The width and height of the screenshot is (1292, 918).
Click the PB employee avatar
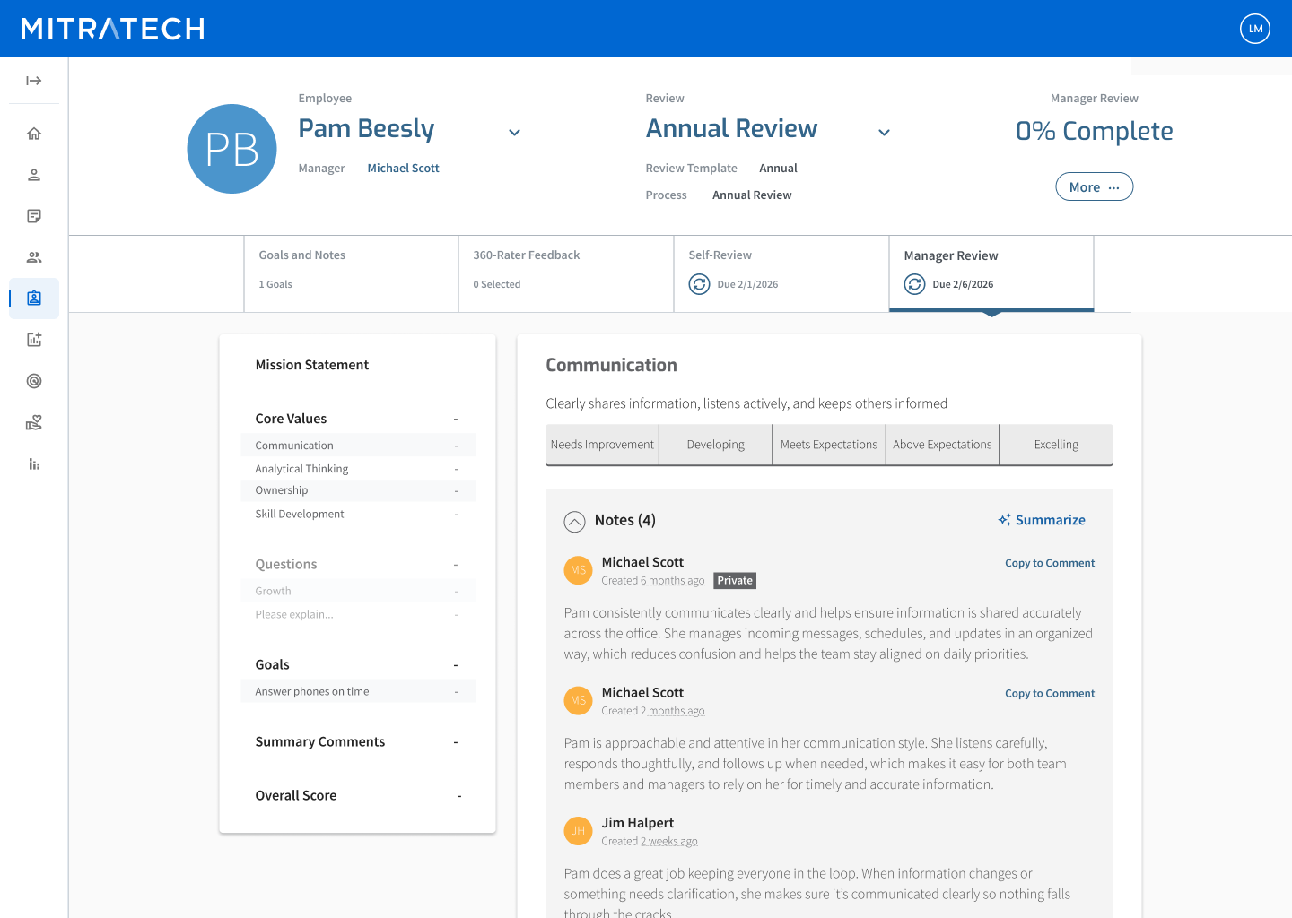[x=231, y=149]
